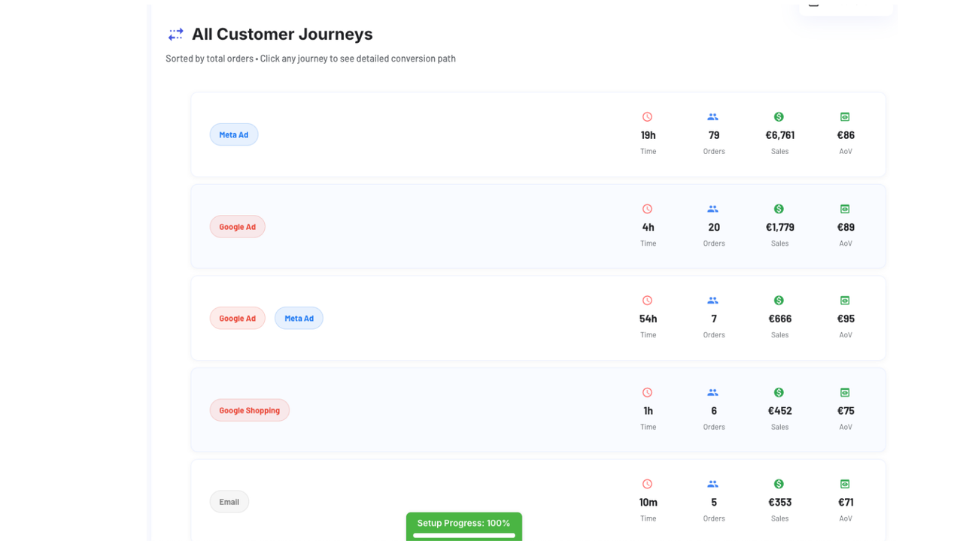Click the 7 orders value

pos(714,319)
